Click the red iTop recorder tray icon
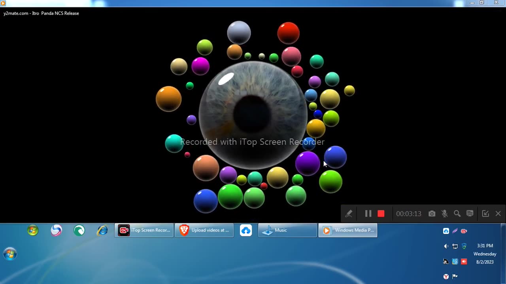This screenshot has height=284, width=506. coord(464,231)
